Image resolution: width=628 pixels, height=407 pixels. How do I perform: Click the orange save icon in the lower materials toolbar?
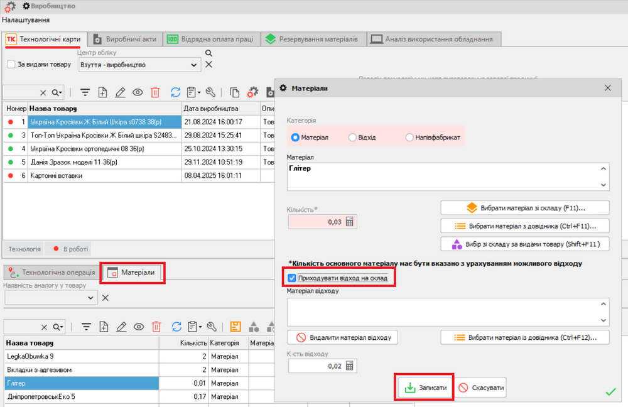[x=235, y=326]
